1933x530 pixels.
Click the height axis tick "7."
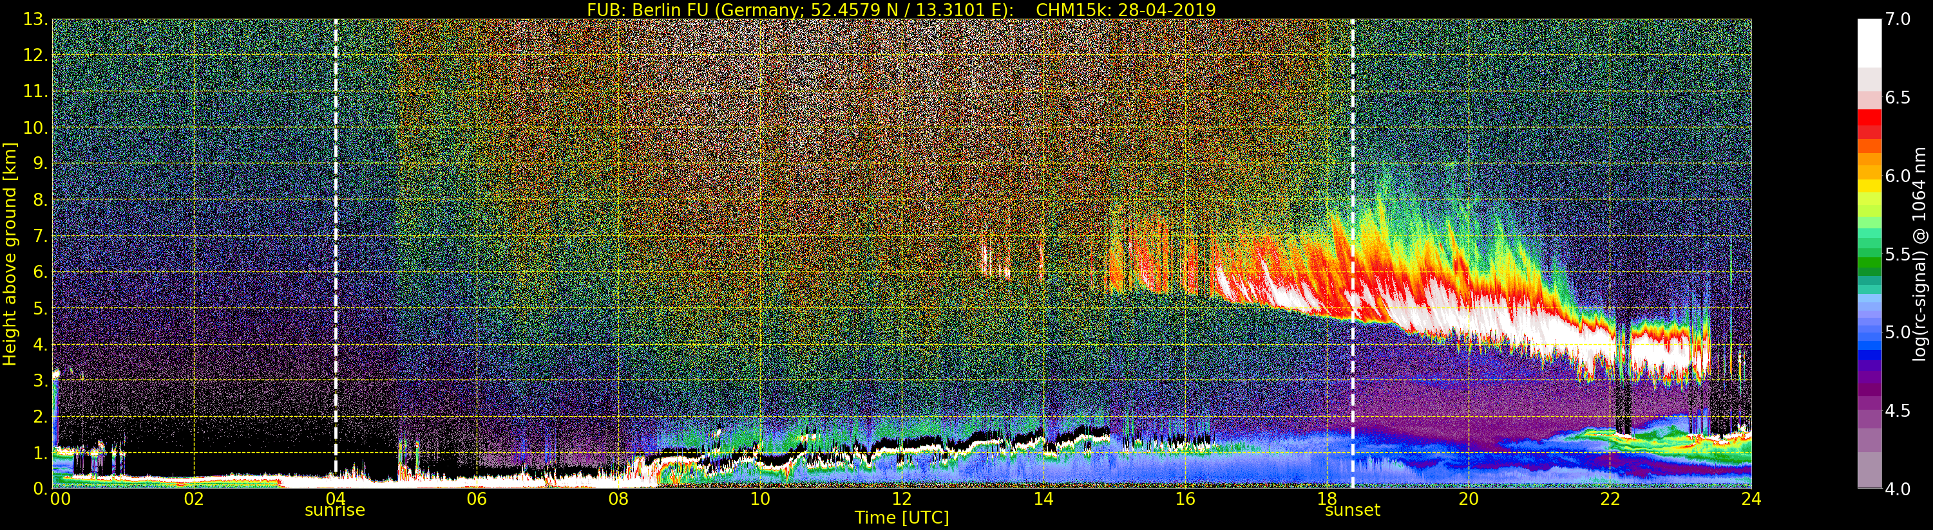41,236
